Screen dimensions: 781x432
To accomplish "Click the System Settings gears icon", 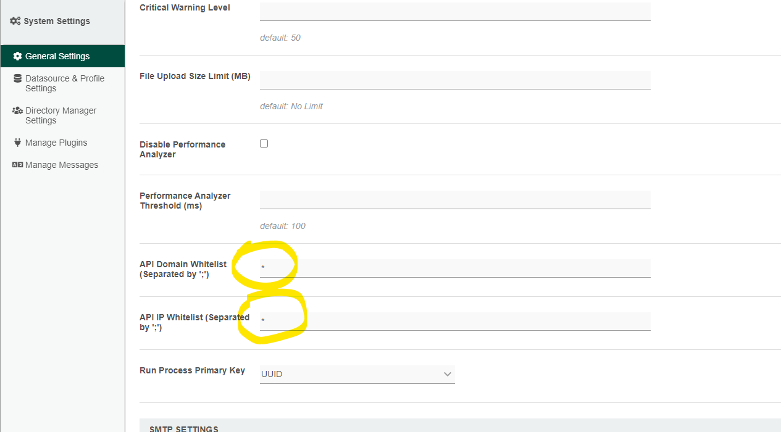I will (x=15, y=21).
